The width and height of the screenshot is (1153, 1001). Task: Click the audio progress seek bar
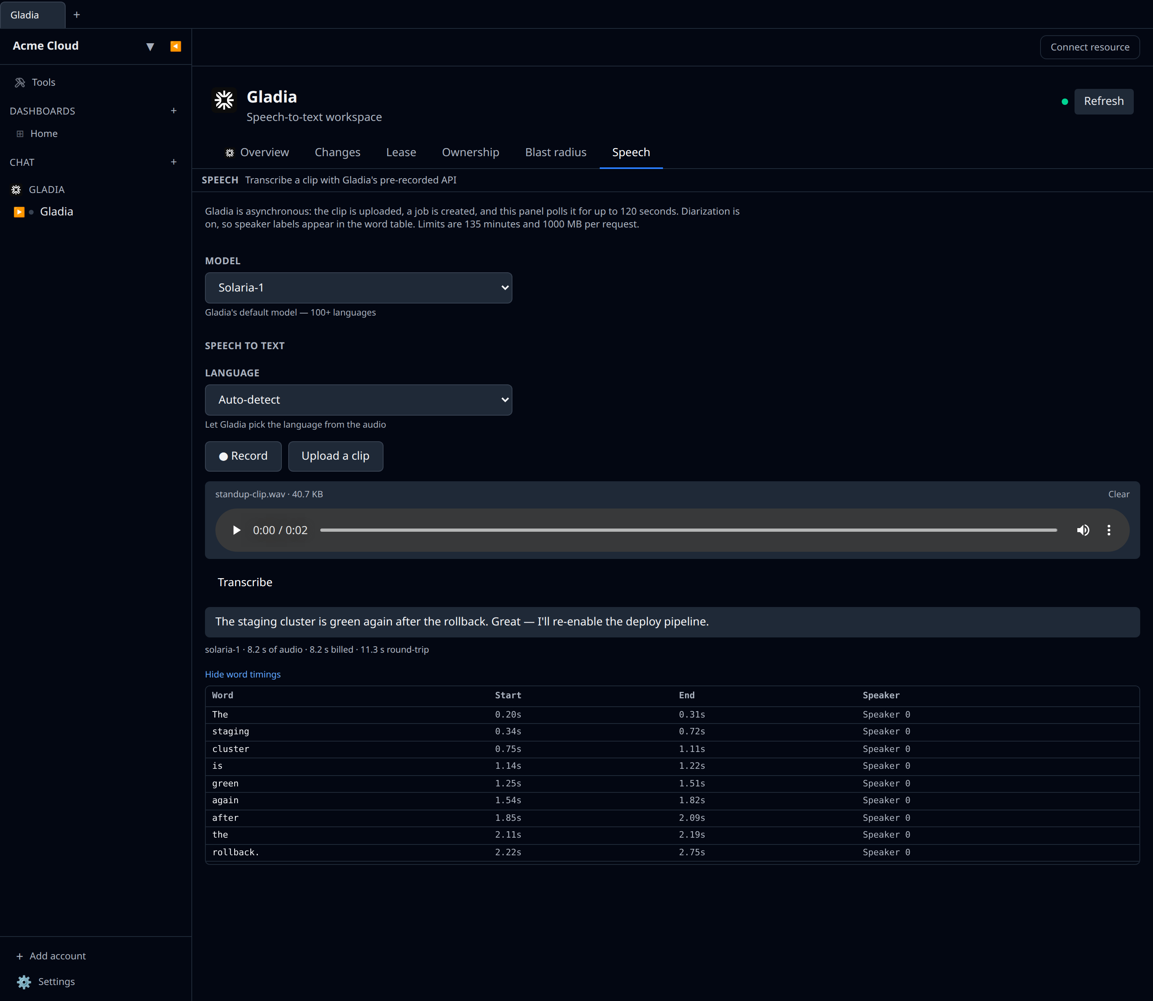pos(688,530)
